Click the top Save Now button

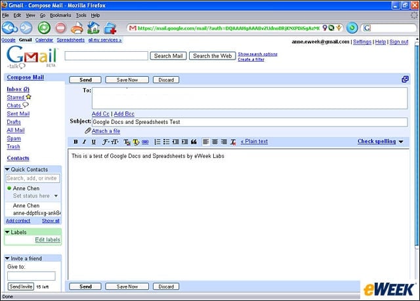click(127, 80)
